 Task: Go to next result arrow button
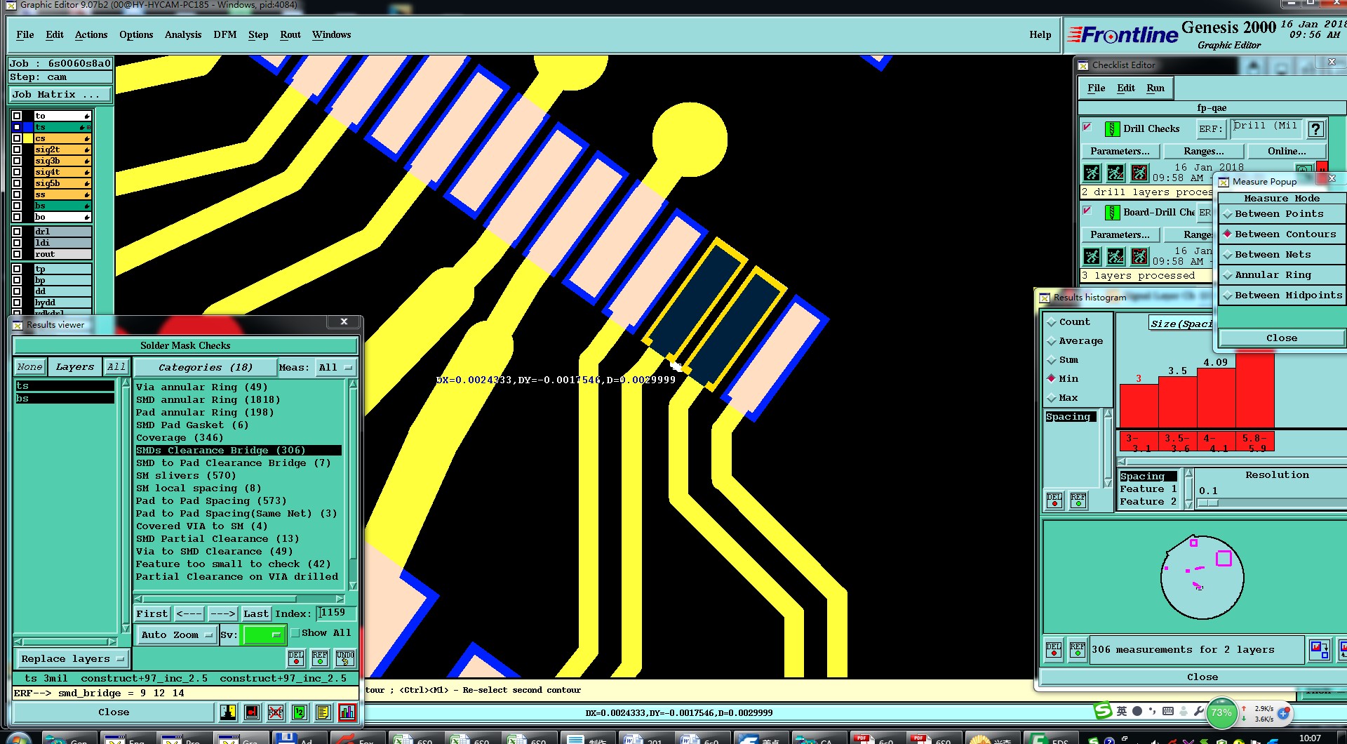tap(223, 614)
